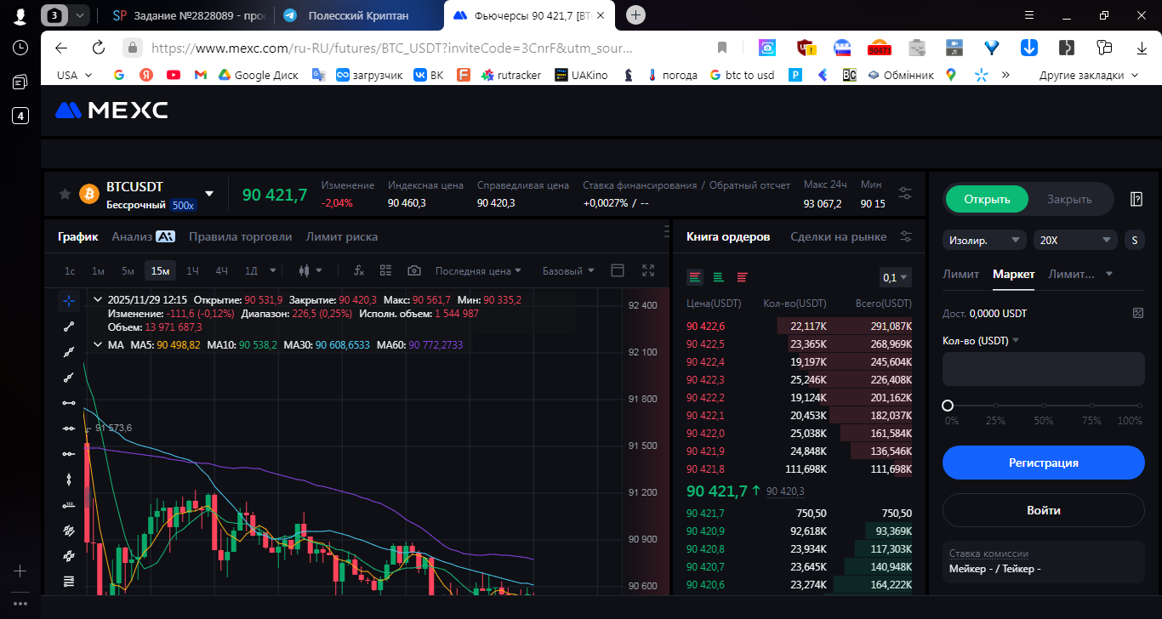Open chart layout grid icon next to fx
1162x619 pixels.
386,270
